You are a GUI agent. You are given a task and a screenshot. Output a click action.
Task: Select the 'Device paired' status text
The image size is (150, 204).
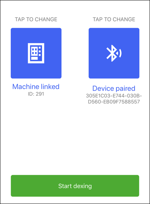pos(114,88)
